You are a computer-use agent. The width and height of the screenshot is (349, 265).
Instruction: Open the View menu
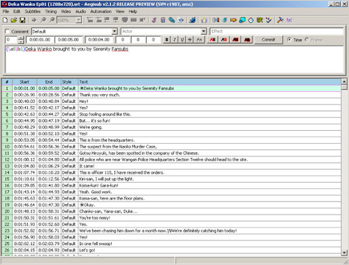pyautogui.click(x=120, y=12)
